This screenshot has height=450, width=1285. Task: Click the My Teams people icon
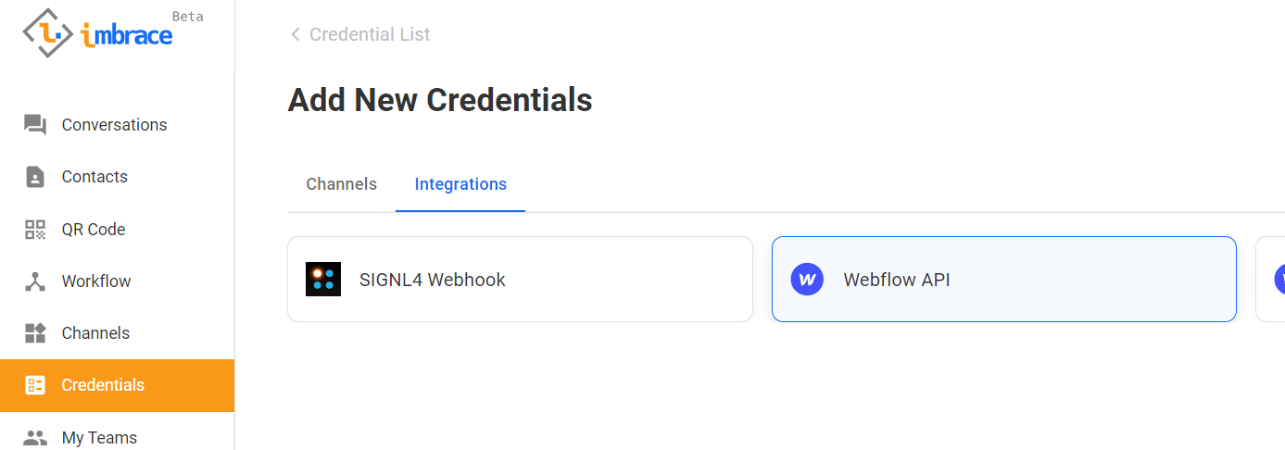[35, 437]
